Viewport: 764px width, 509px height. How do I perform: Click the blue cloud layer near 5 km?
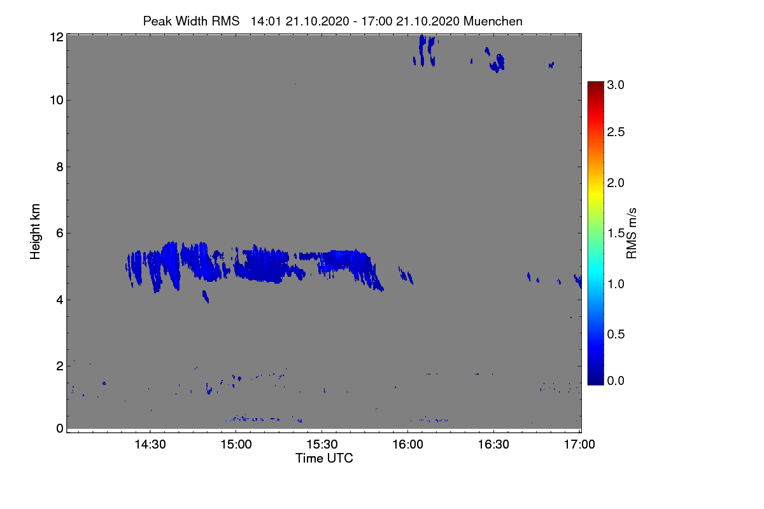pyautogui.click(x=255, y=266)
